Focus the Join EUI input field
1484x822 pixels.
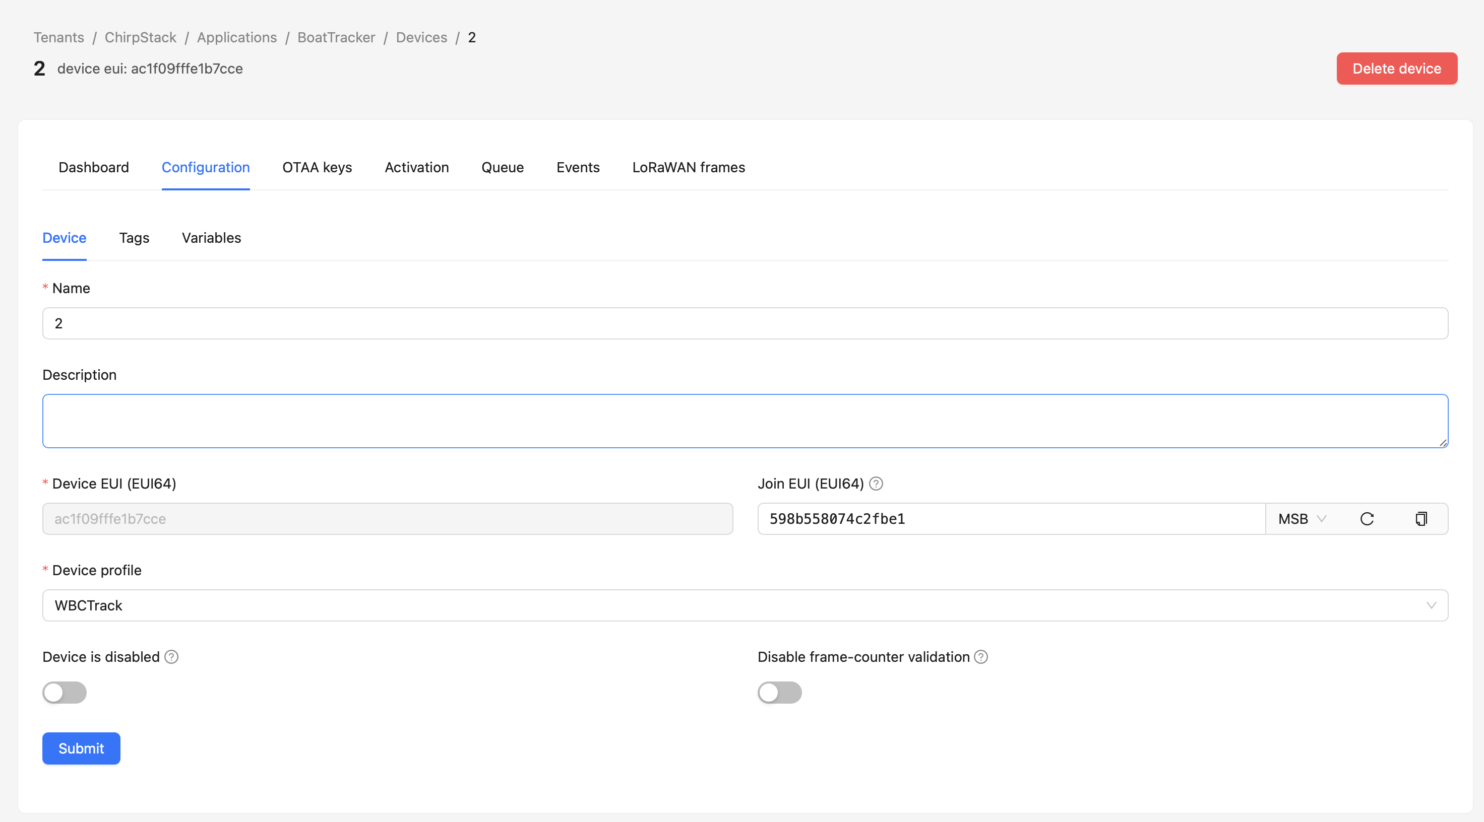coord(1011,519)
